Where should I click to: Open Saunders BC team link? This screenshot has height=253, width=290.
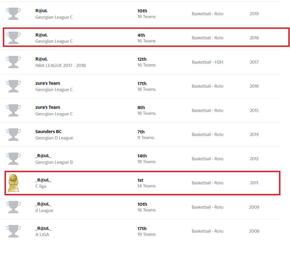pos(48,132)
